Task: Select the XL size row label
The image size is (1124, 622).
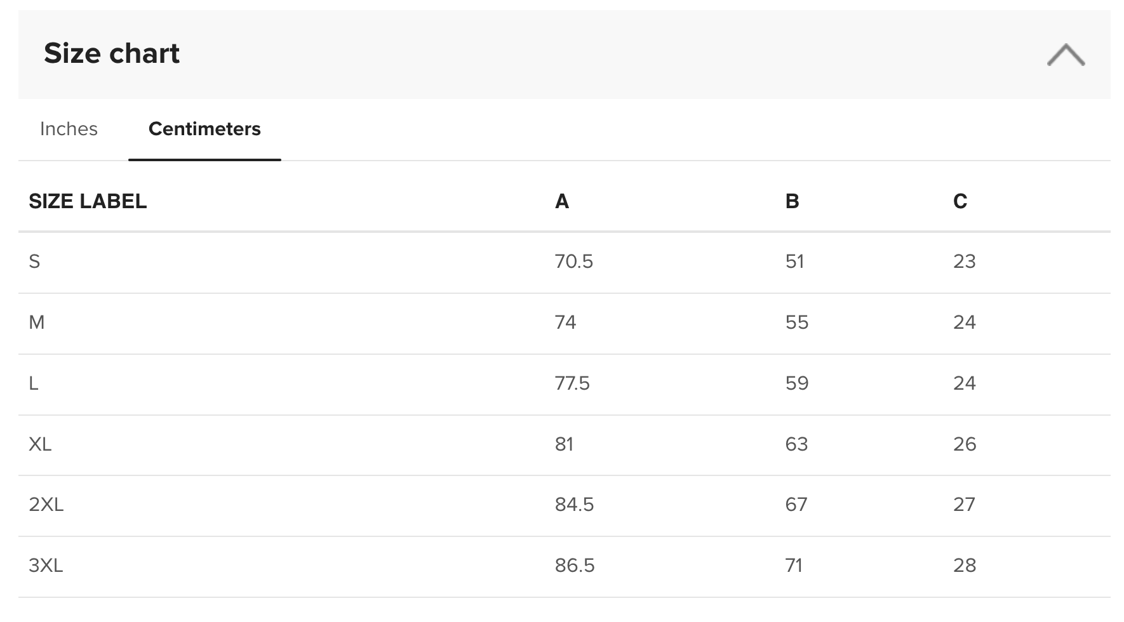Action: (40, 444)
